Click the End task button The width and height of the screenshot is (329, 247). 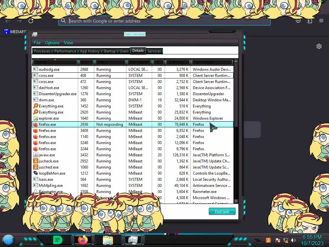click(222, 212)
